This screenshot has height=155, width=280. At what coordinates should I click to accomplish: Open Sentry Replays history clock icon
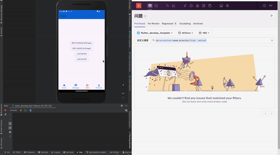(191, 6)
